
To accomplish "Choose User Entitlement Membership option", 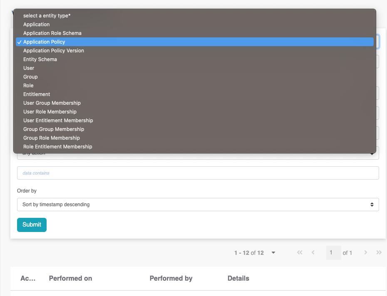I will (195, 121).
